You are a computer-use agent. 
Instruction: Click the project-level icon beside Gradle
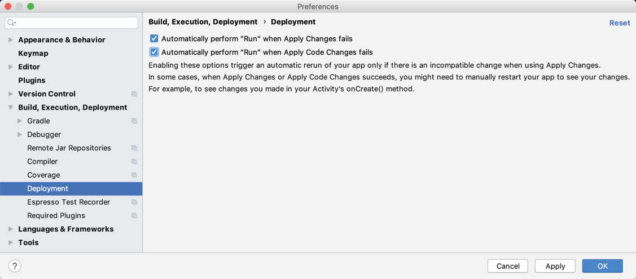coord(134,121)
